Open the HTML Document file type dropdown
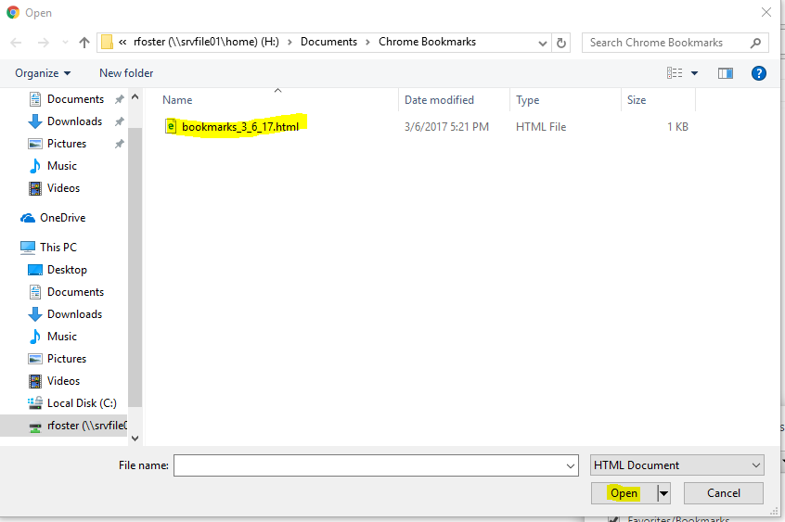785x522 pixels. pos(677,465)
